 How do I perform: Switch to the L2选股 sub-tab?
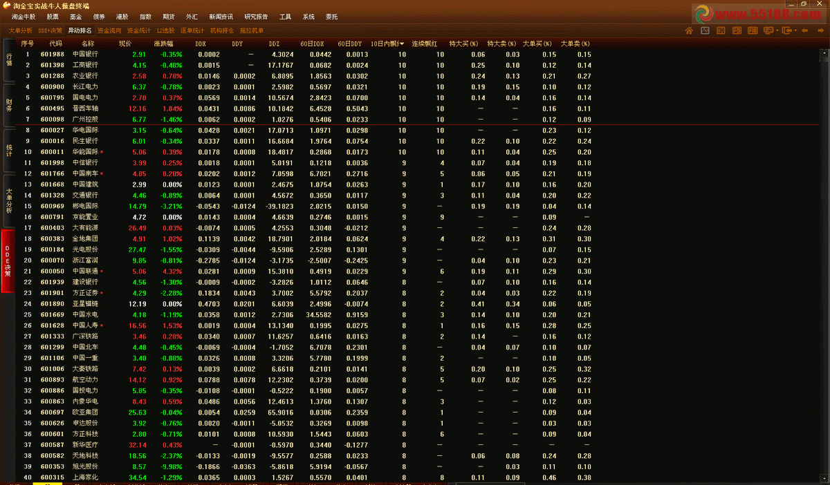[x=166, y=30]
